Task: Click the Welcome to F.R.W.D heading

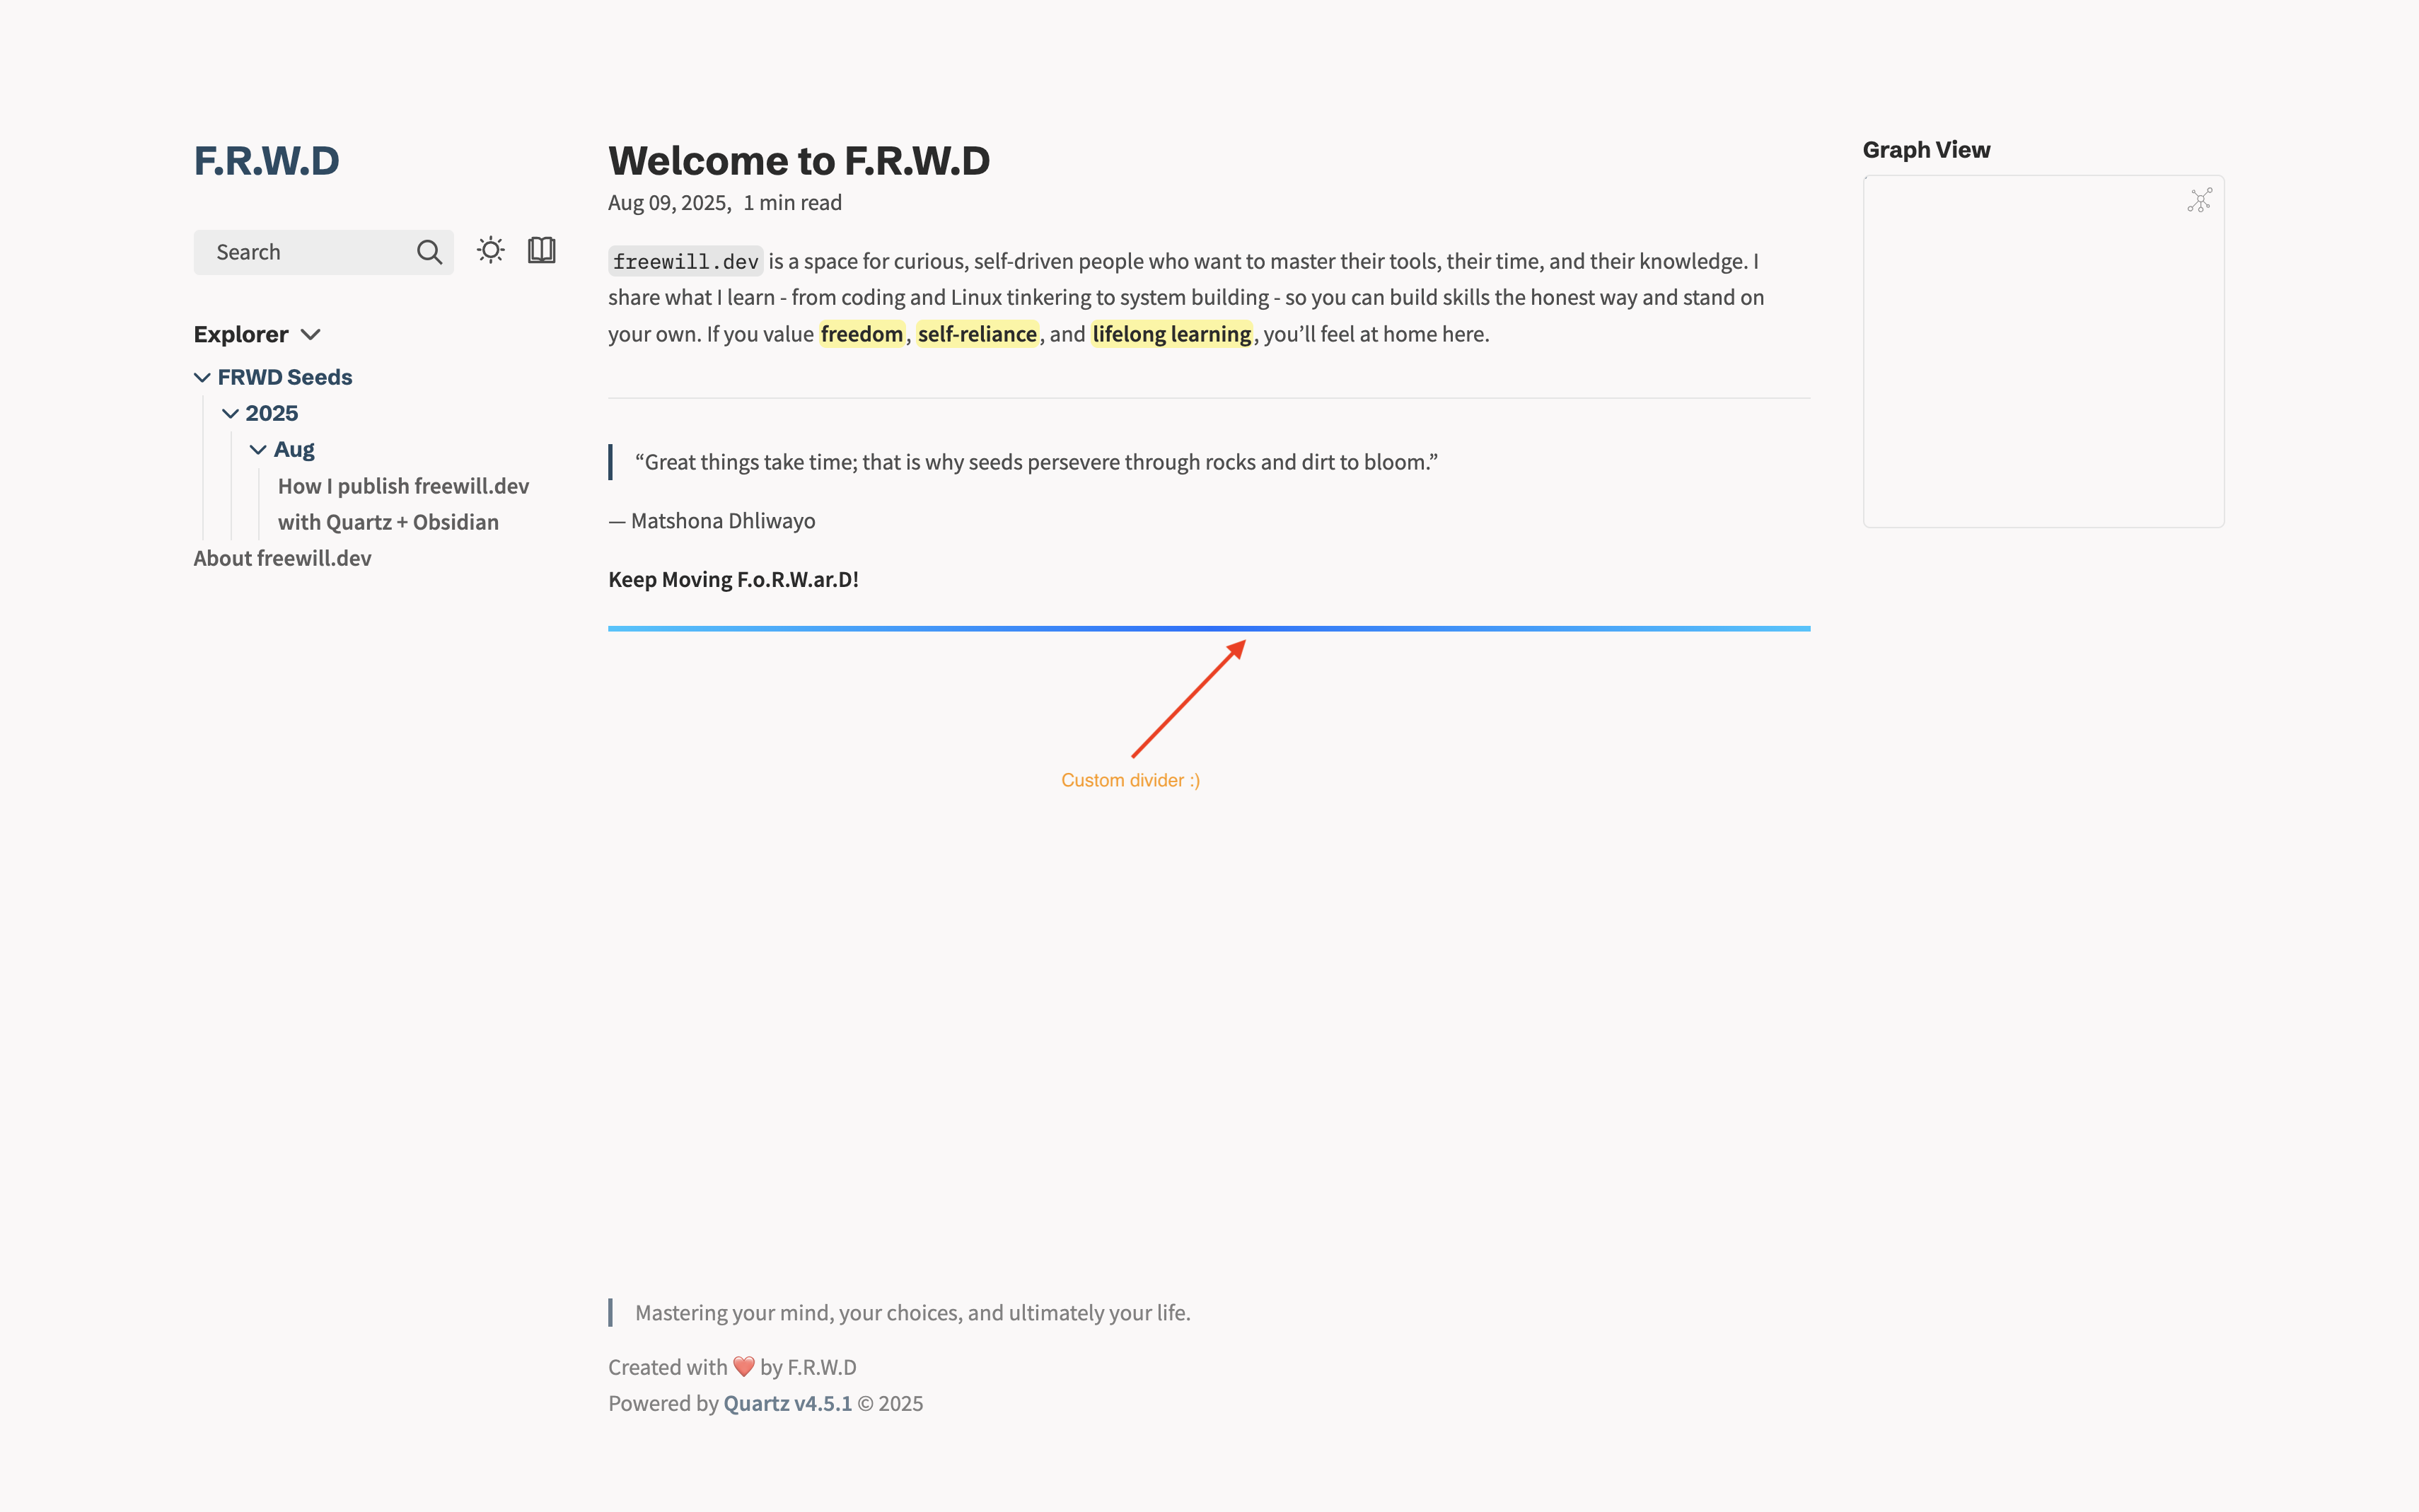Action: tap(798, 161)
